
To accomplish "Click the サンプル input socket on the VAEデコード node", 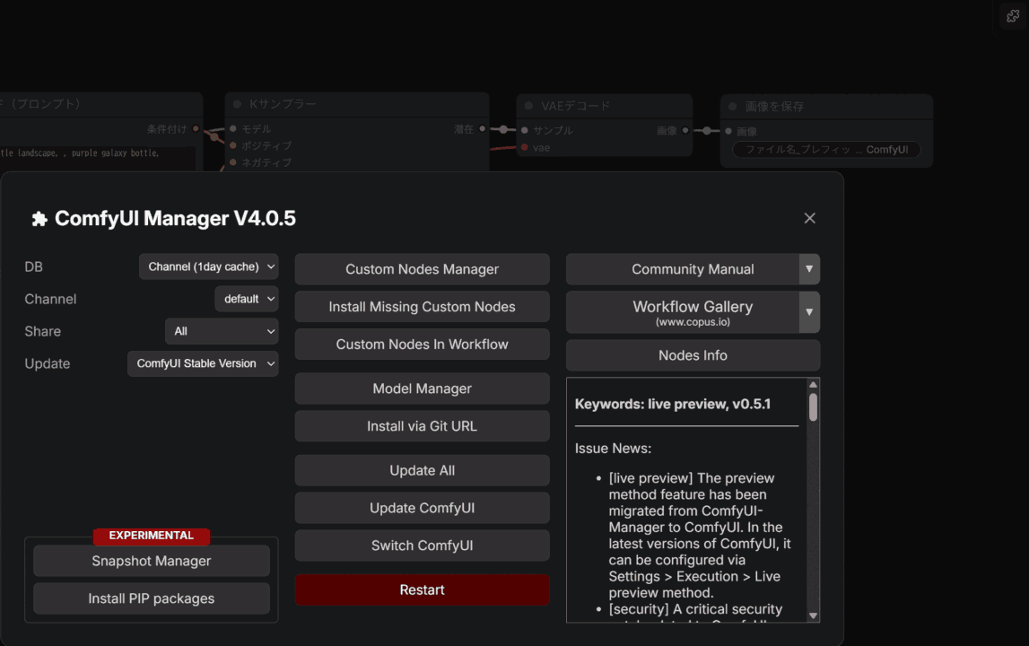I will coord(525,130).
